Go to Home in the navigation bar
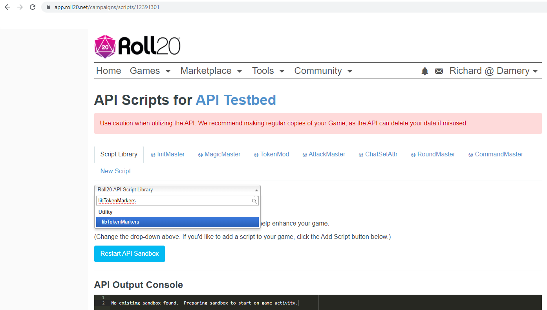 (109, 71)
